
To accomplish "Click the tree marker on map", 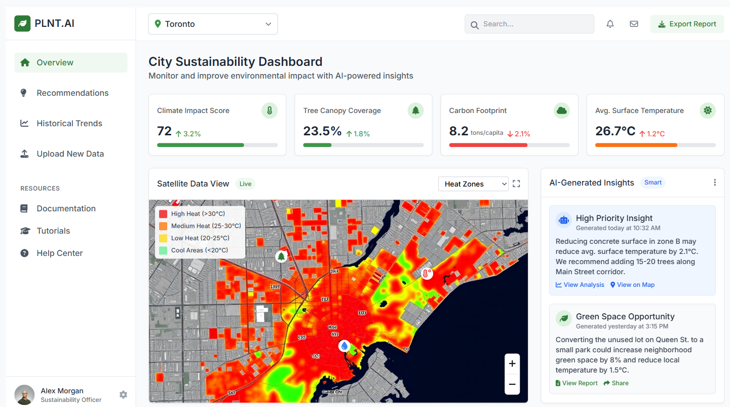I will pyautogui.click(x=281, y=256).
